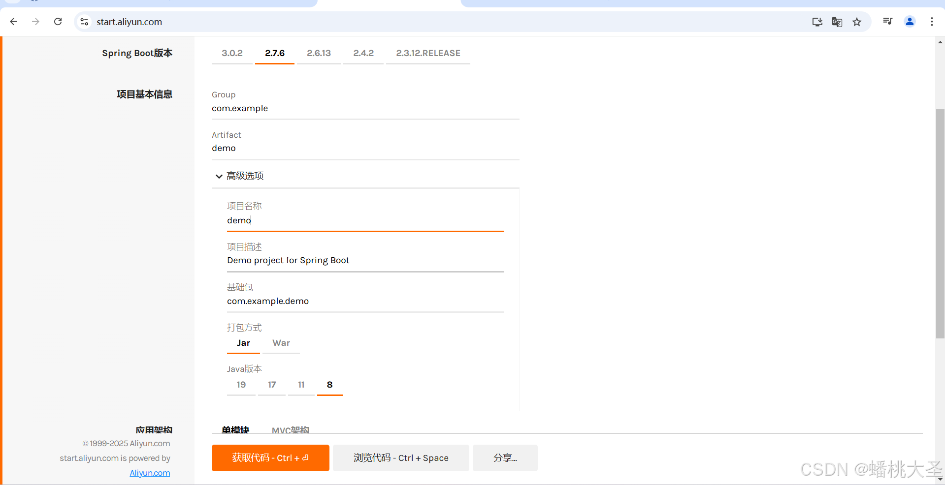Viewport: 945px width, 485px height.
Task: Open site information icon in address bar
Action: point(85,22)
